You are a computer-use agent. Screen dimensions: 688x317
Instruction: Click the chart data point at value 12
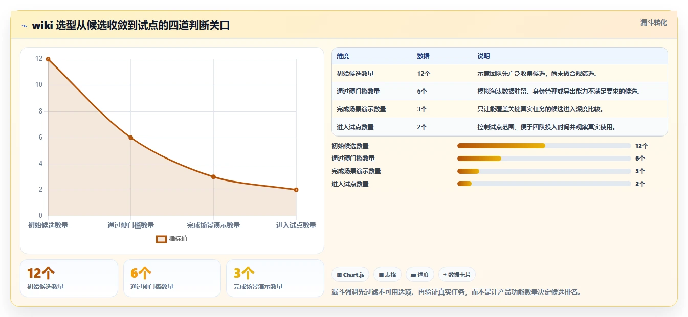[x=48, y=59]
